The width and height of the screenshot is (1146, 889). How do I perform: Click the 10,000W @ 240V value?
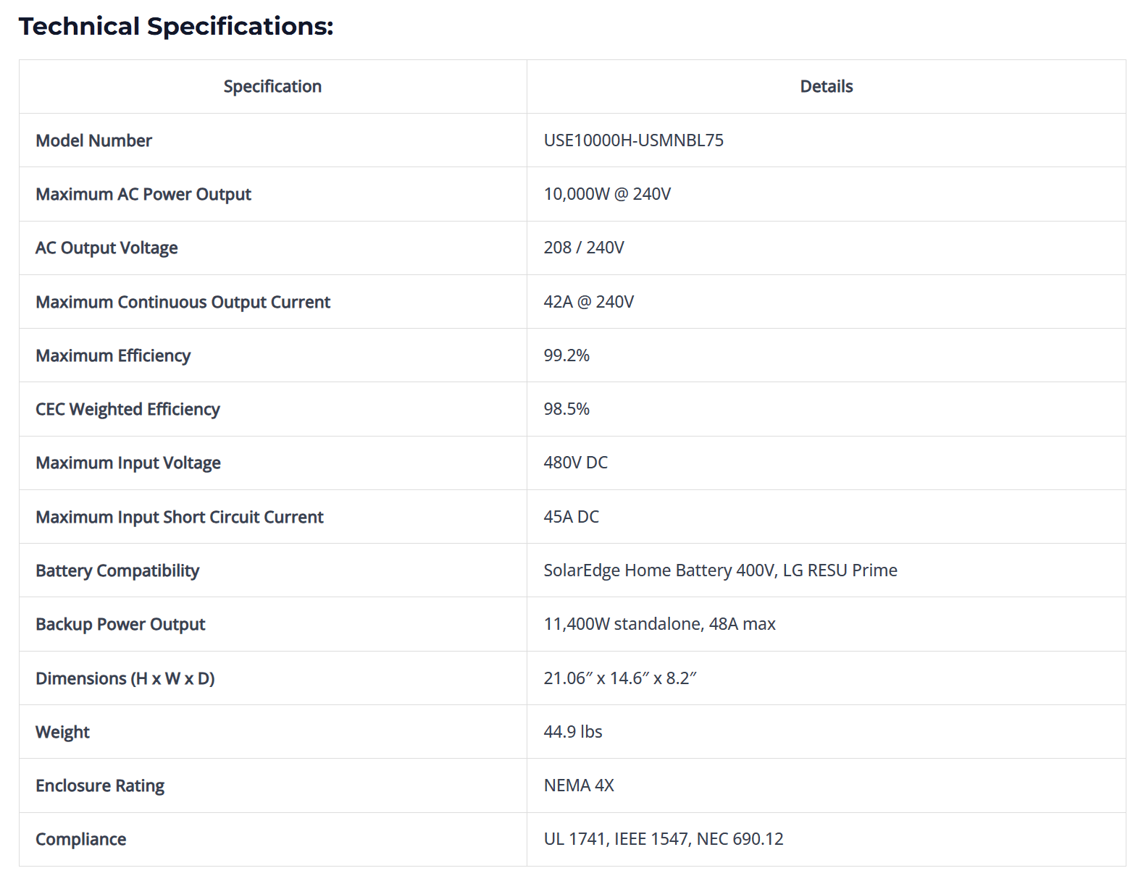click(607, 194)
